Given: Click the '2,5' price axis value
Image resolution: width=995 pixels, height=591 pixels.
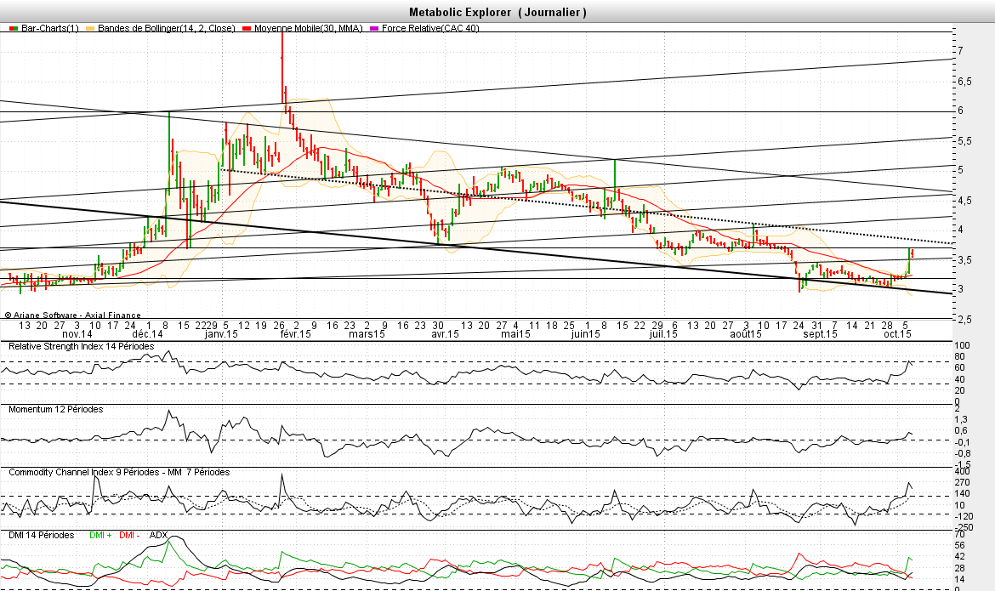Looking at the screenshot, I should pos(964,320).
